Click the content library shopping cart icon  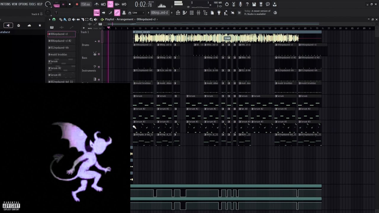(239, 13)
